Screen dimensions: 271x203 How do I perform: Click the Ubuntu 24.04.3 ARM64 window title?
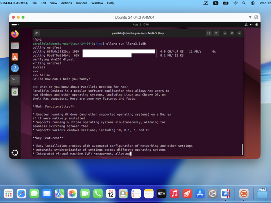pyautogui.click(x=134, y=18)
